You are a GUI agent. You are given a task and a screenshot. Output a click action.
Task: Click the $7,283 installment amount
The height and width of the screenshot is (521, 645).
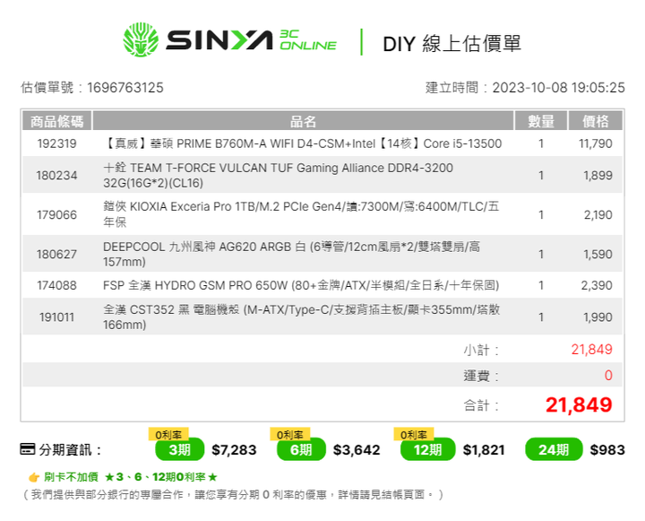pos(234,450)
